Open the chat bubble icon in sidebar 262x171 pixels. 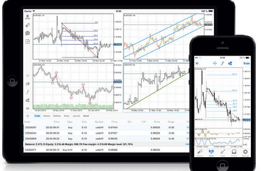[28, 33]
